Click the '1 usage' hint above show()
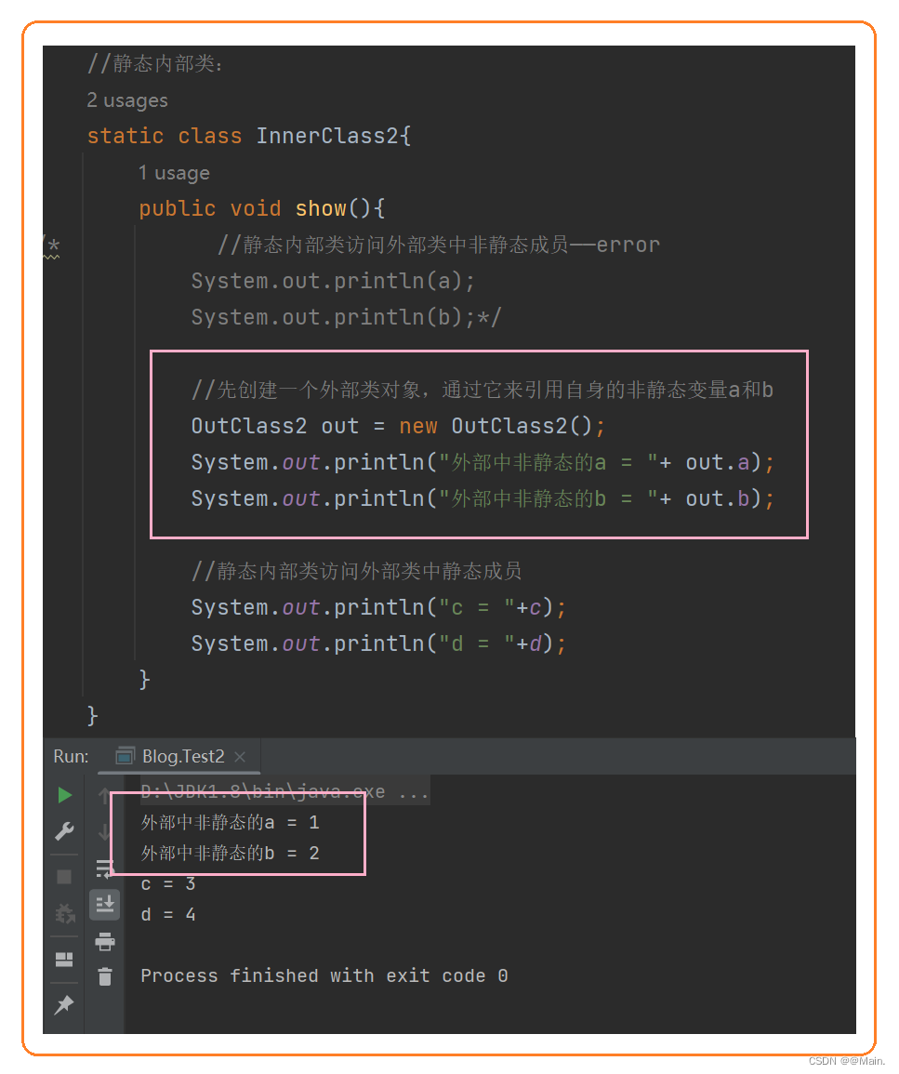This screenshot has height=1074, width=899. coord(174,173)
